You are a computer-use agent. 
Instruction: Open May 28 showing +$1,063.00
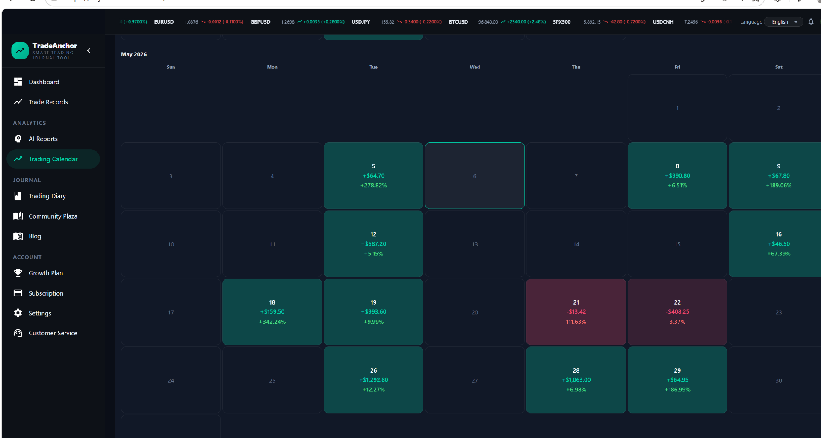coord(576,380)
